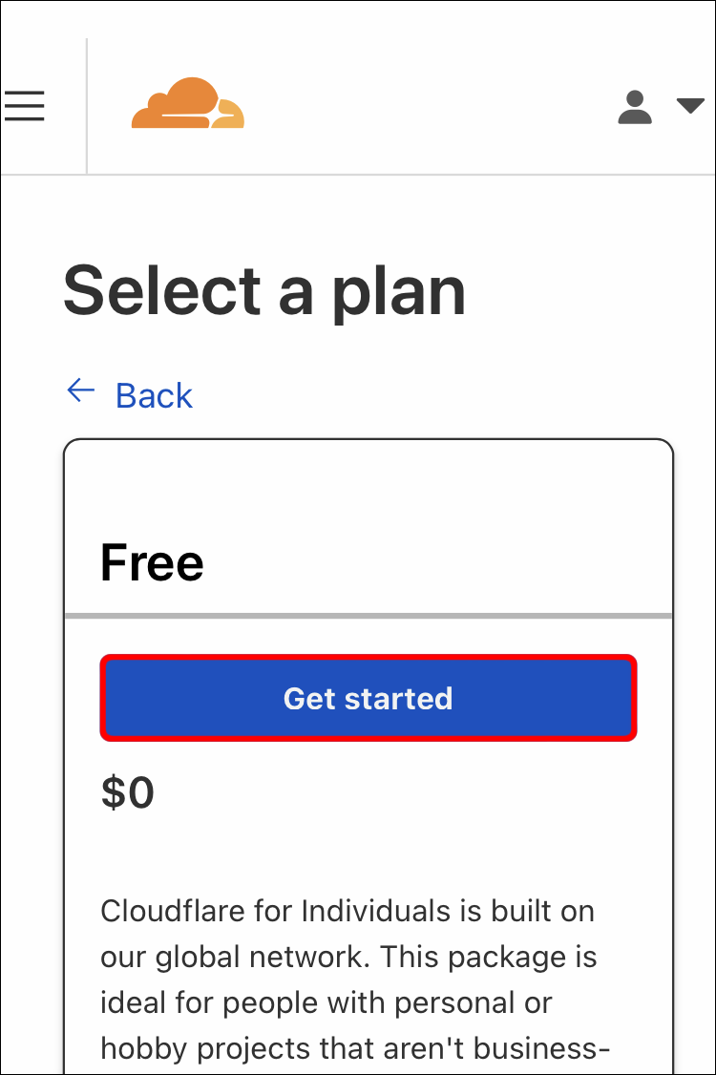Click the 'hobby projects' text line
Screen dimensions: 716x1075
point(355,1048)
